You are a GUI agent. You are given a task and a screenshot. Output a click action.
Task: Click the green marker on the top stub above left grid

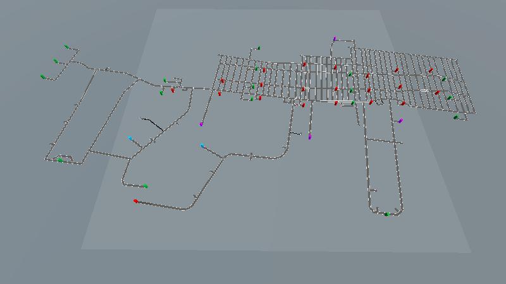(x=259, y=47)
